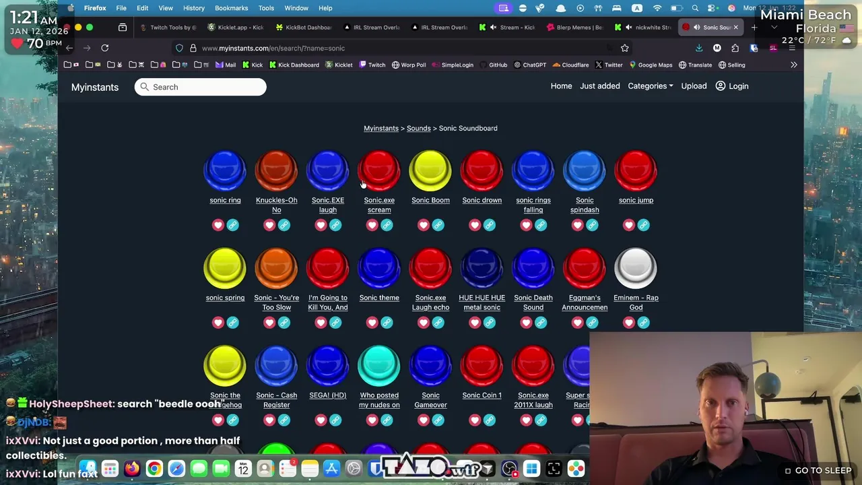Open Notes from the dock

coord(310,468)
